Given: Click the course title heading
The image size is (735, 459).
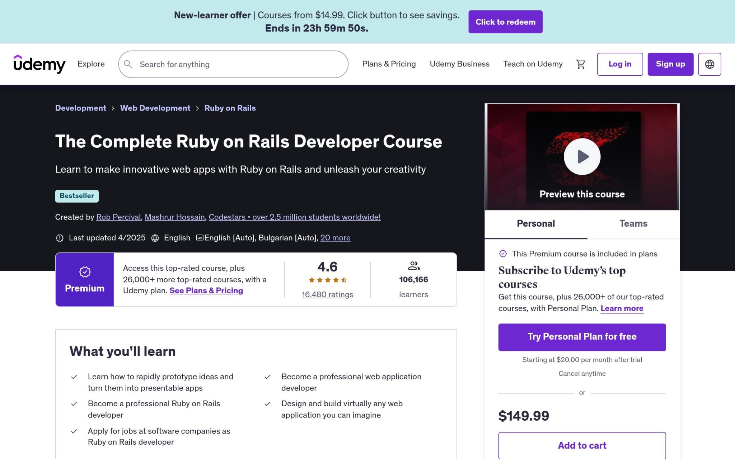Looking at the screenshot, I should tap(249, 141).
